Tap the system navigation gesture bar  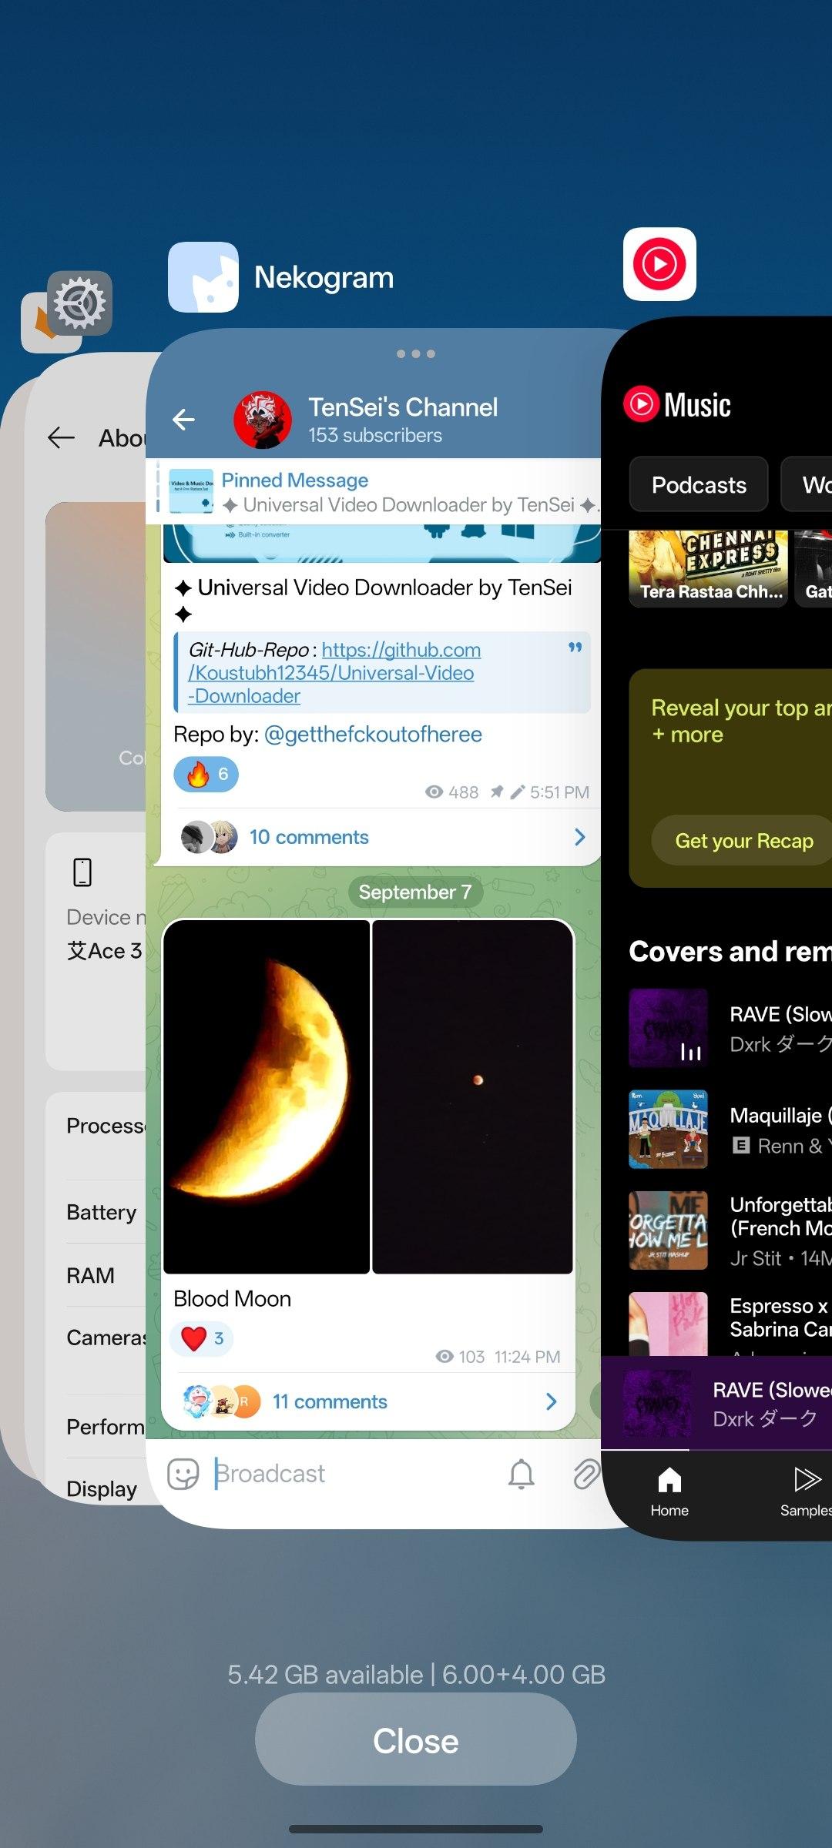click(x=416, y=1829)
